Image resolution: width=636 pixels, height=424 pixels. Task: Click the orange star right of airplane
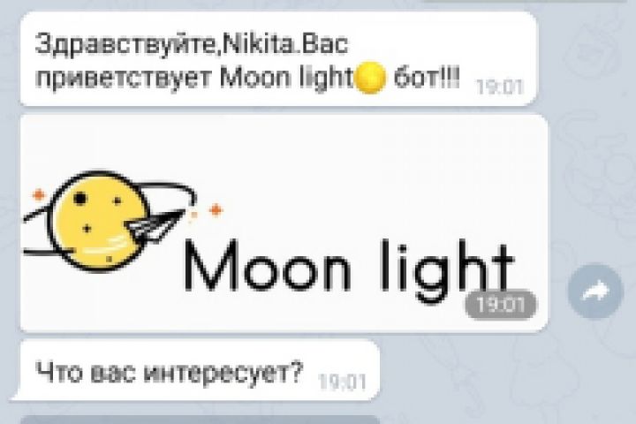[x=216, y=209]
